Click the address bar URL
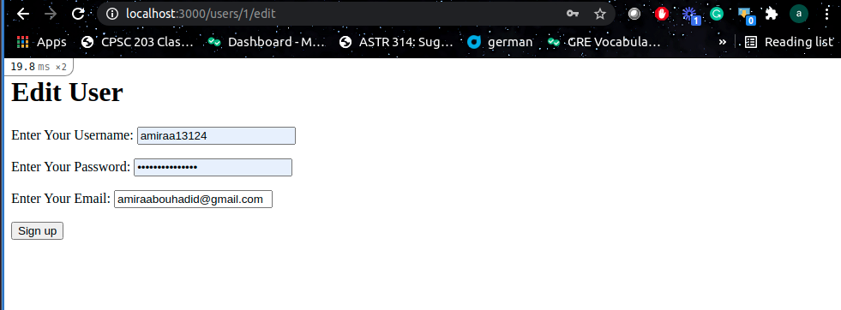Image resolution: width=841 pixels, height=310 pixels. tap(201, 14)
